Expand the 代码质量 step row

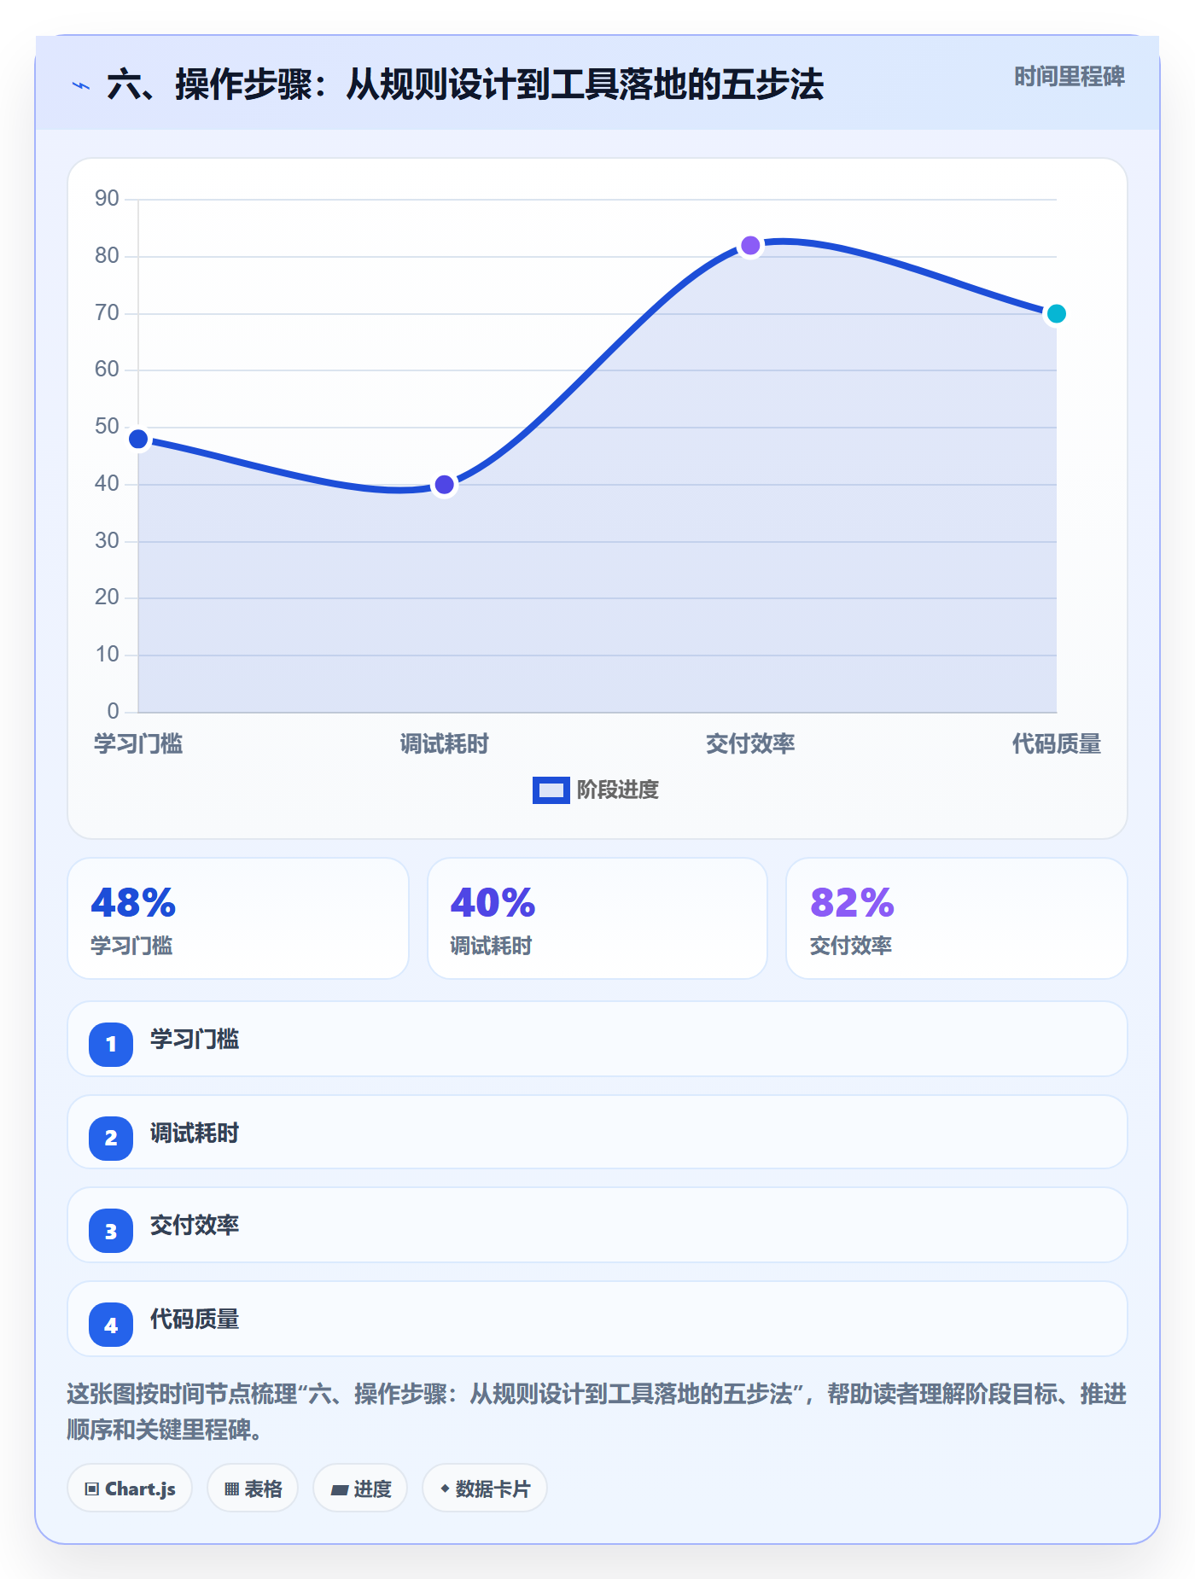point(597,1319)
